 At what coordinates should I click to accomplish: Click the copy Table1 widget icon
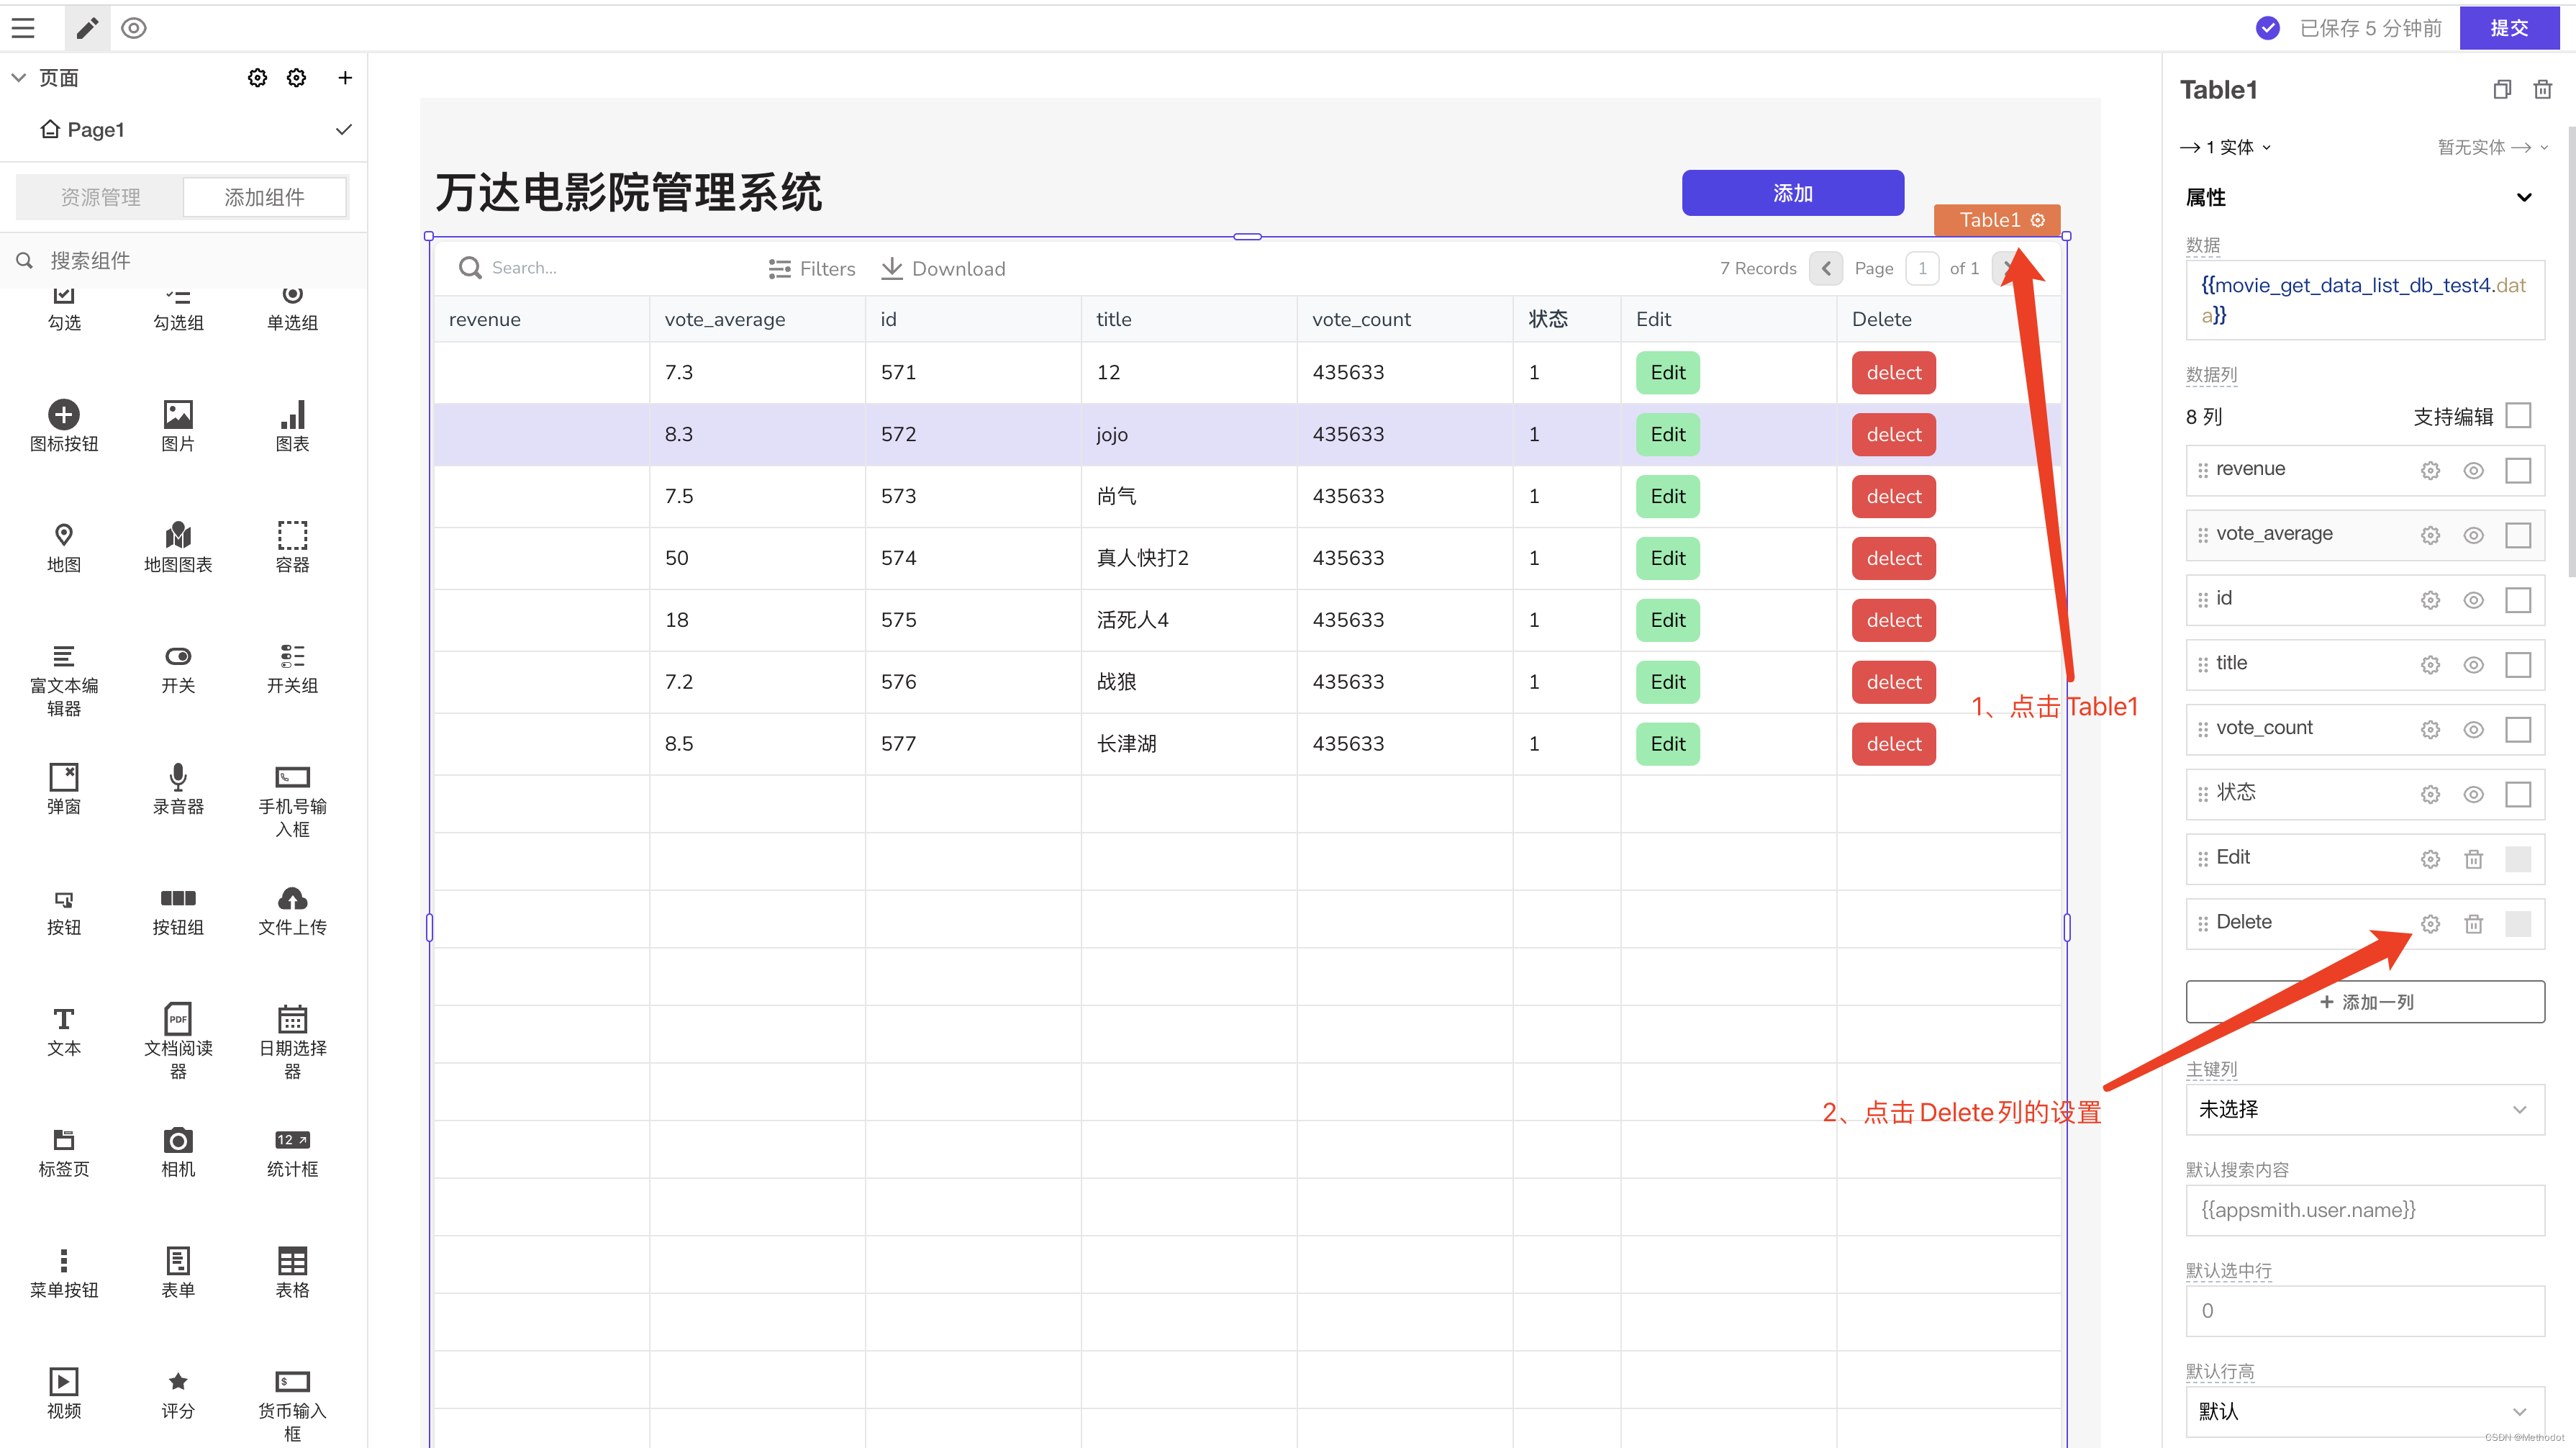[2502, 90]
